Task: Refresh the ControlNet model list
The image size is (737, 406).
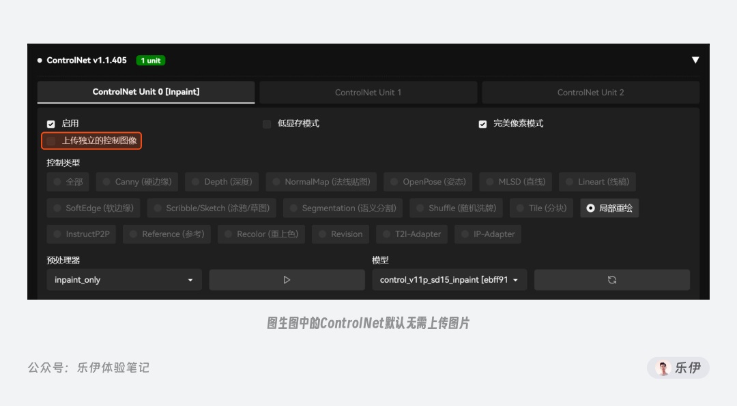Action: pos(611,279)
